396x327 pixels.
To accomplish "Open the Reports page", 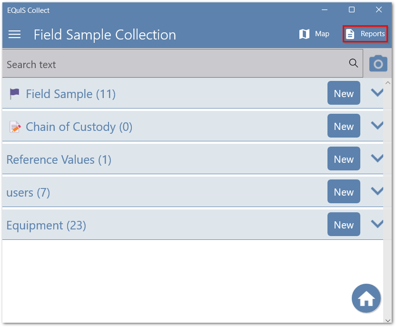I will pos(365,34).
